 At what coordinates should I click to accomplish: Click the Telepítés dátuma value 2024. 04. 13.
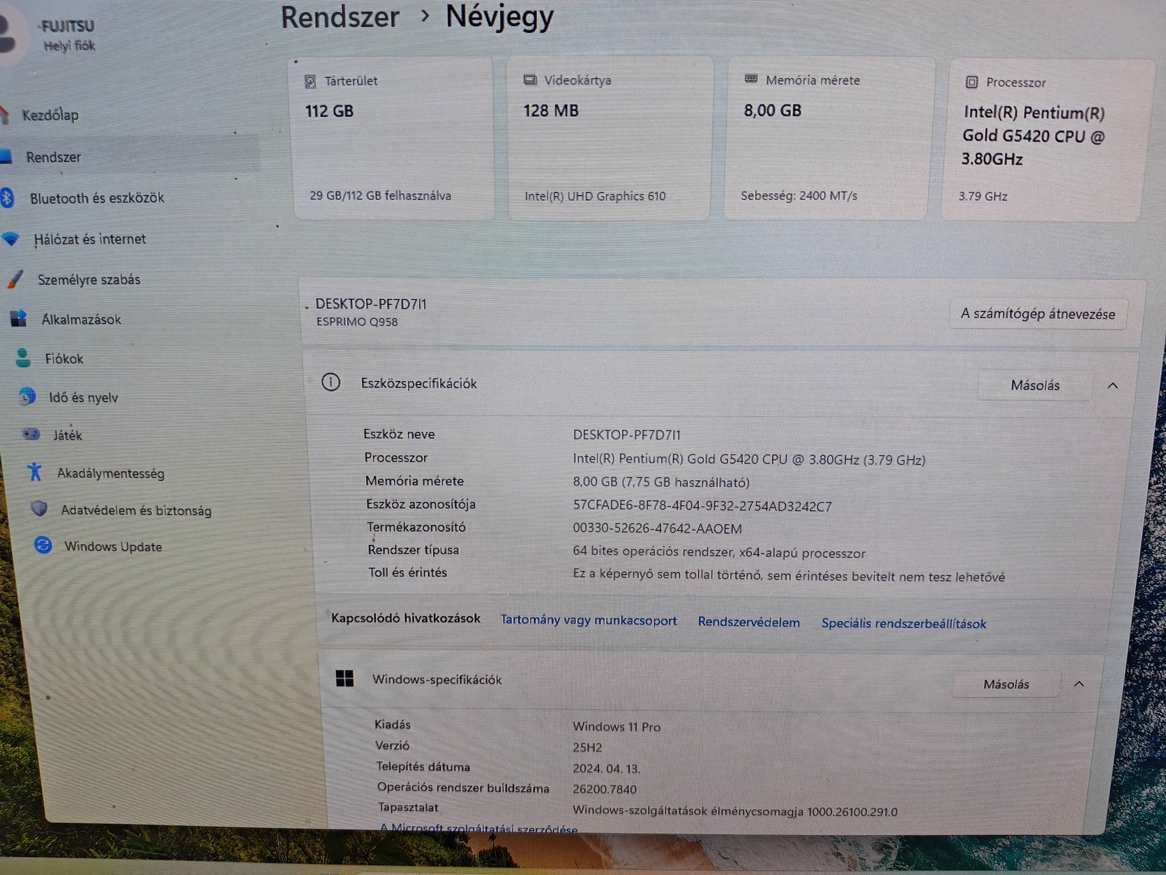coord(606,768)
